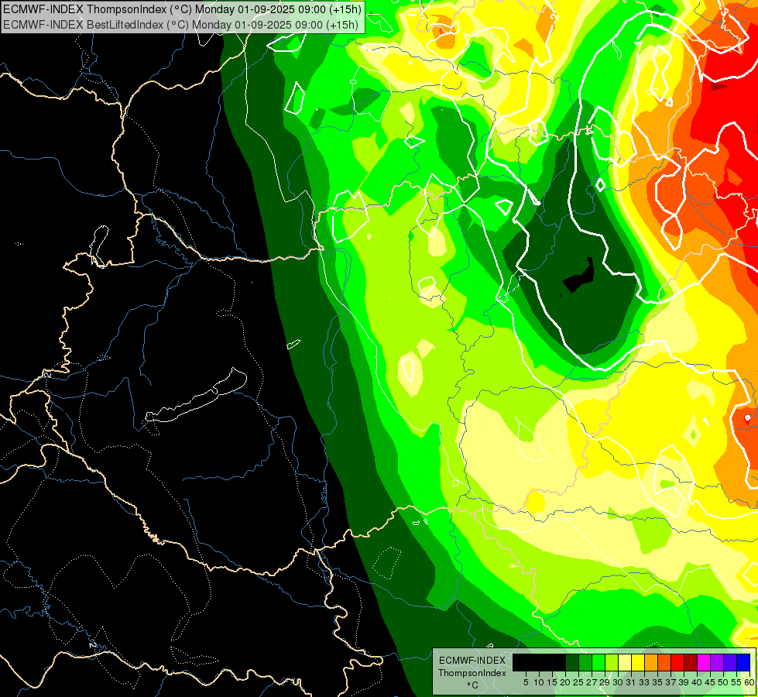Click the black swatch between 15 and 20
The width and height of the screenshot is (758, 697).
(x=559, y=663)
